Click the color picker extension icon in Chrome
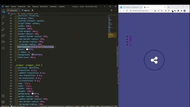This screenshot has width=190, height=107. (172, 11)
